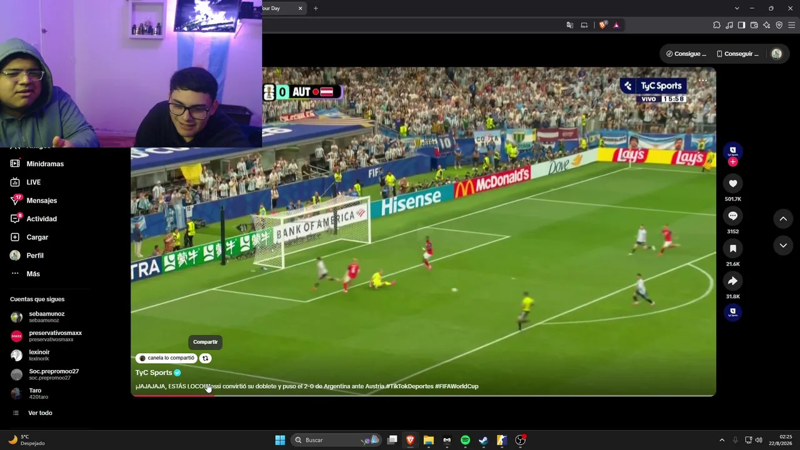Open the volume control in tray
800x450 pixels.
[x=759, y=440]
